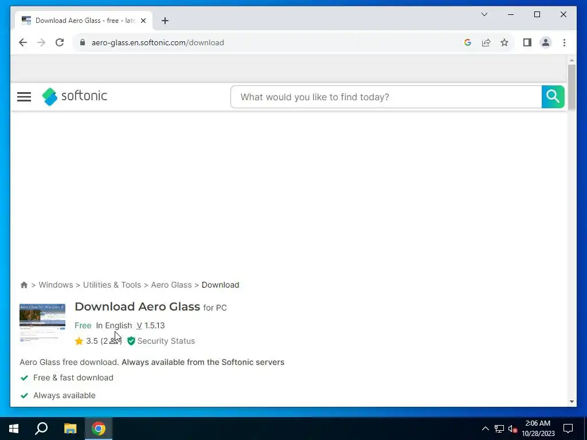This screenshot has height=440, width=587.
Task: Click the 3.5 rating value
Action: click(92, 341)
